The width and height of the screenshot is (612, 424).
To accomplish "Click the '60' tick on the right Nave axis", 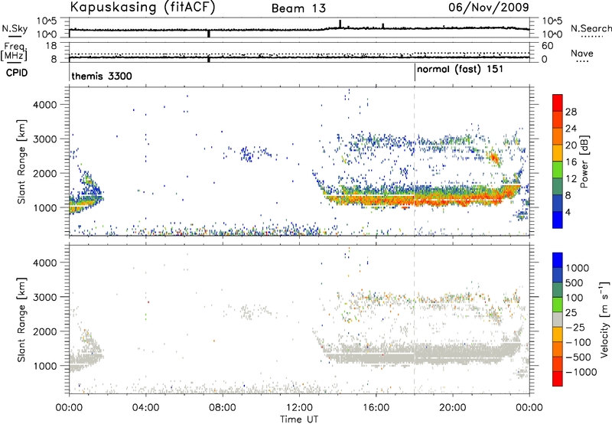I will (548, 46).
